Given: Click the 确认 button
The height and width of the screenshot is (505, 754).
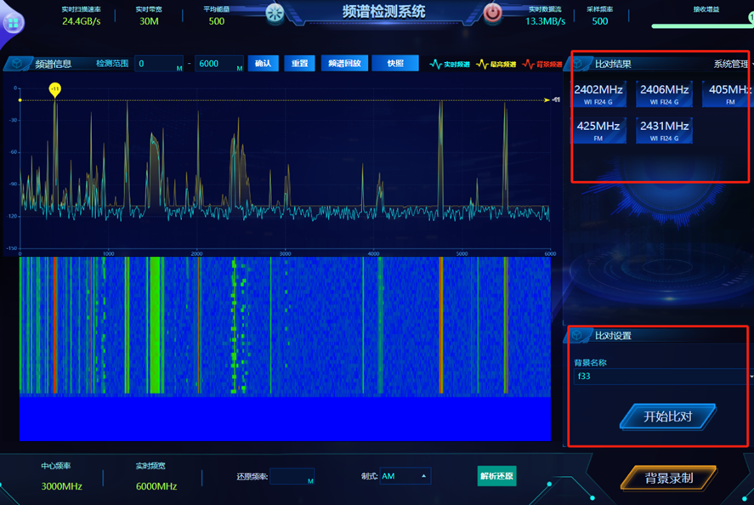Looking at the screenshot, I should tap(263, 64).
